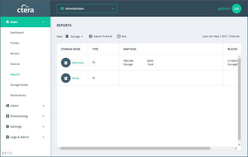
Task: Click the CTERA logo
Action: pos(25,9)
